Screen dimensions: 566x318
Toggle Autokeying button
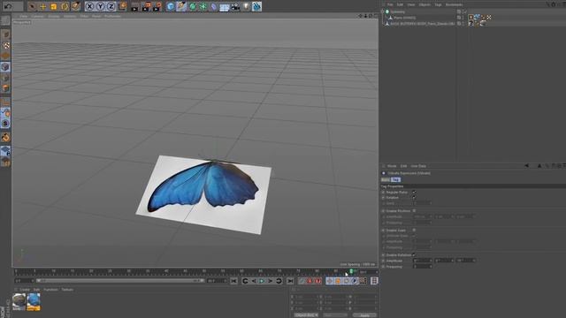[310, 281]
